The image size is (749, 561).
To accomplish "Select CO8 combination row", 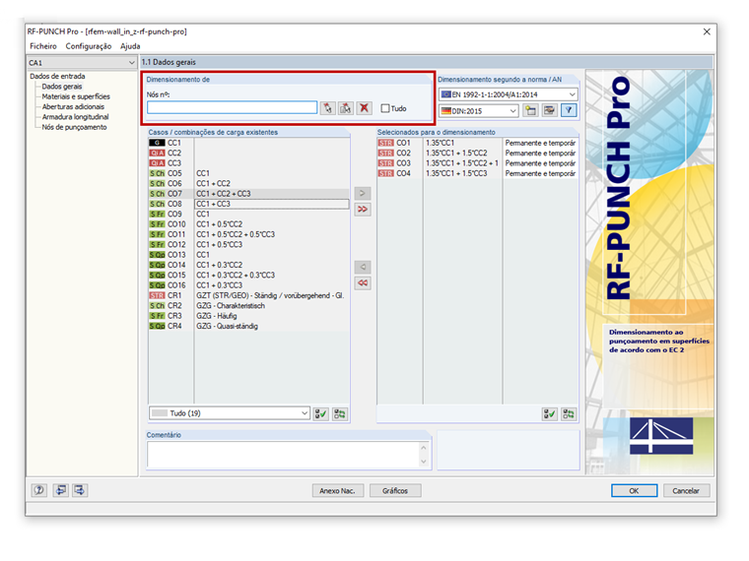I will [248, 204].
